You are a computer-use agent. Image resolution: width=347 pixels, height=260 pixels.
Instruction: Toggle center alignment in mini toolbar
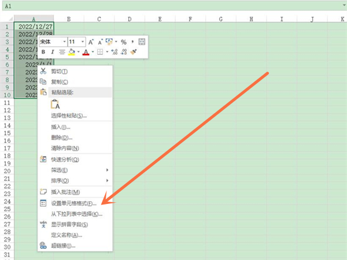click(62, 52)
